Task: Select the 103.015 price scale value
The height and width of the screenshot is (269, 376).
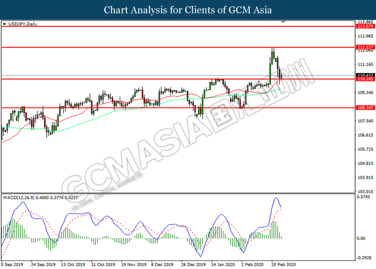Action: pos(365,192)
